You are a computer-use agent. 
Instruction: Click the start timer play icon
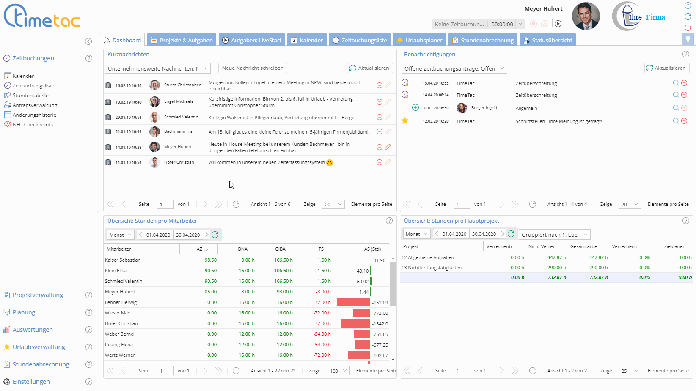558,24
